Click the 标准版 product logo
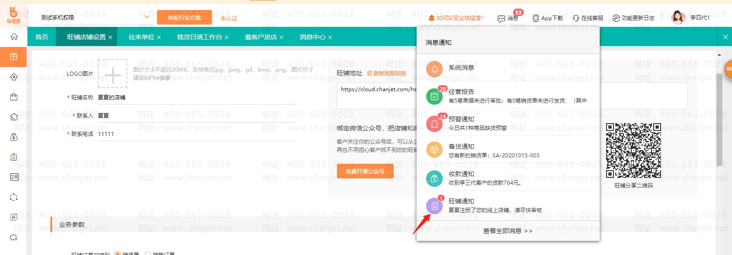The width and height of the screenshot is (732, 255). coord(13,15)
